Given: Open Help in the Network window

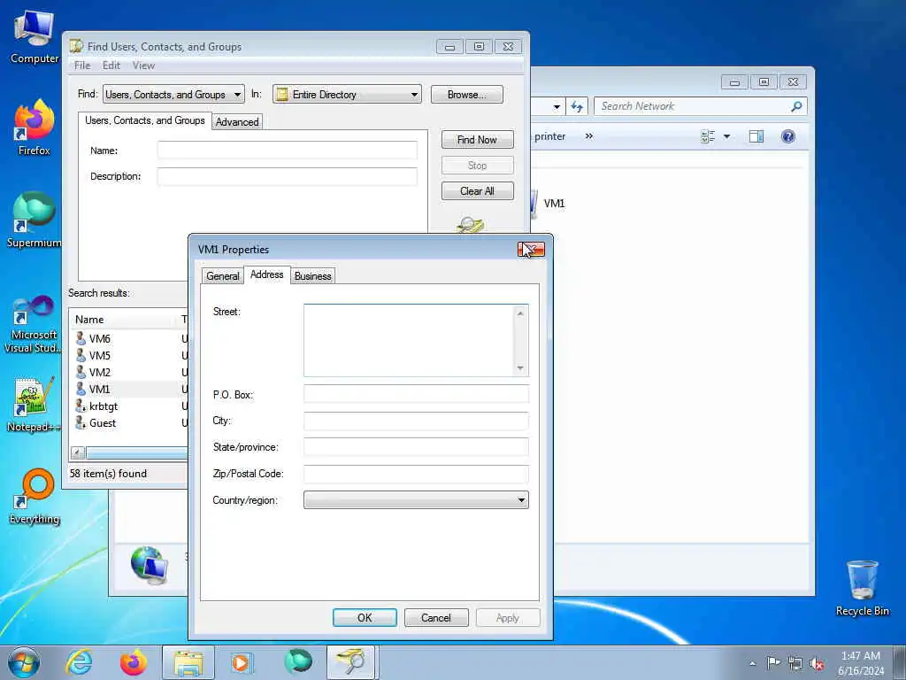Looking at the screenshot, I should click(x=788, y=136).
